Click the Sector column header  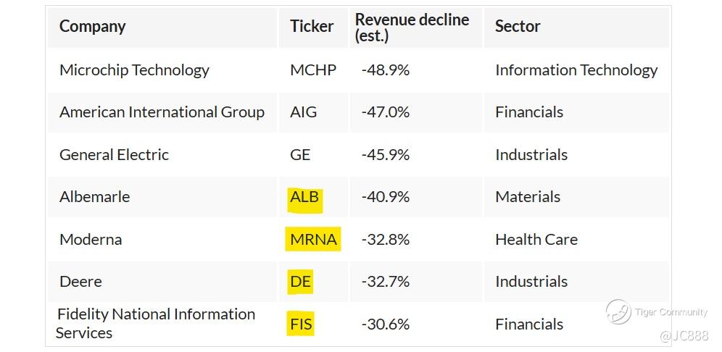pyautogui.click(x=518, y=27)
